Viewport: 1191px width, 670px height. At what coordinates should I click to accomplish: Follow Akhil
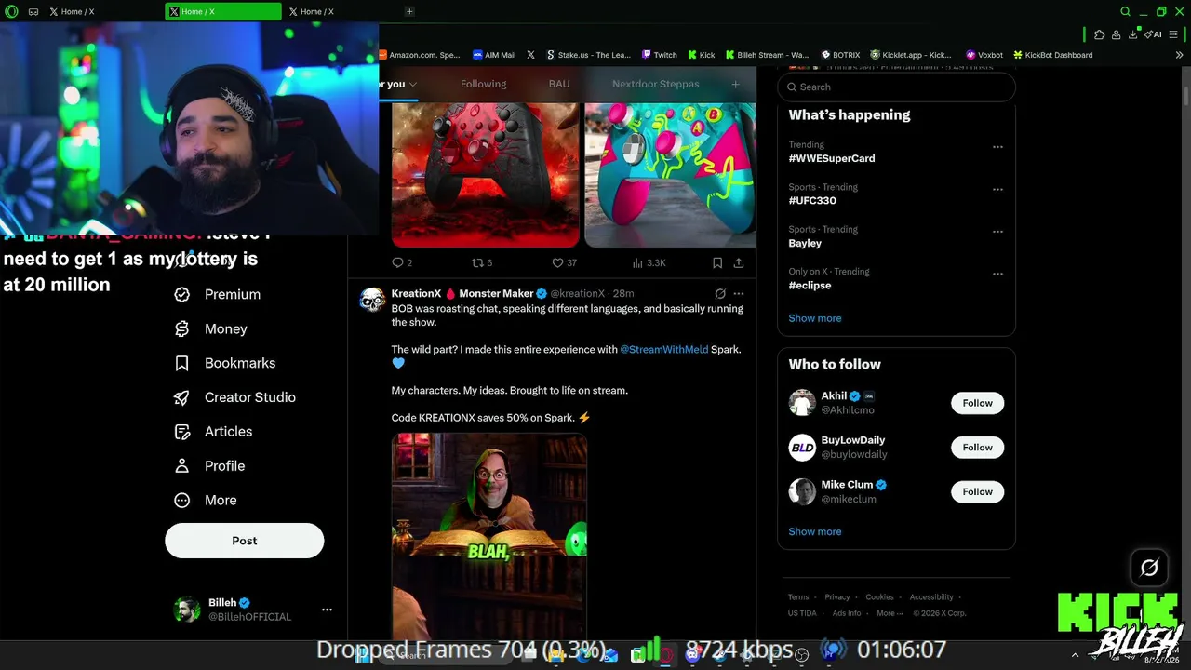977,403
